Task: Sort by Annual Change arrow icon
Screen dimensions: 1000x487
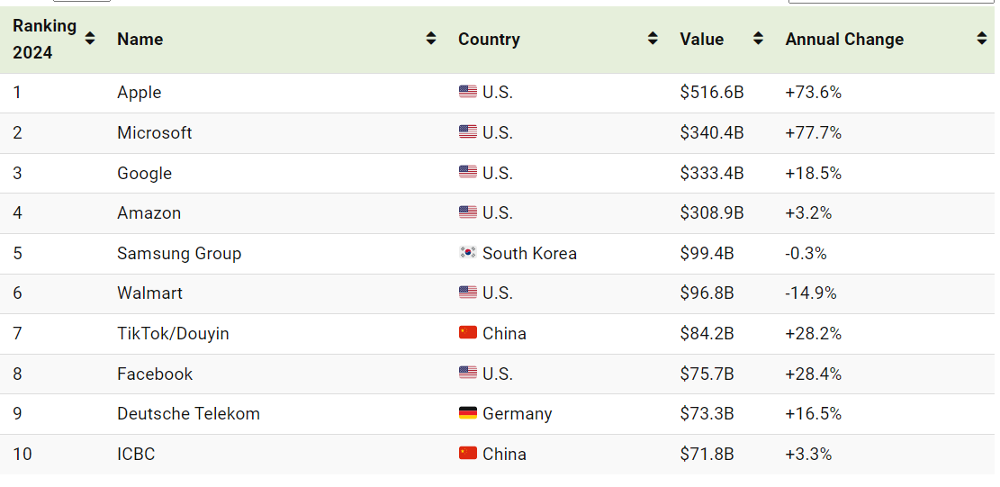Action: (x=981, y=39)
